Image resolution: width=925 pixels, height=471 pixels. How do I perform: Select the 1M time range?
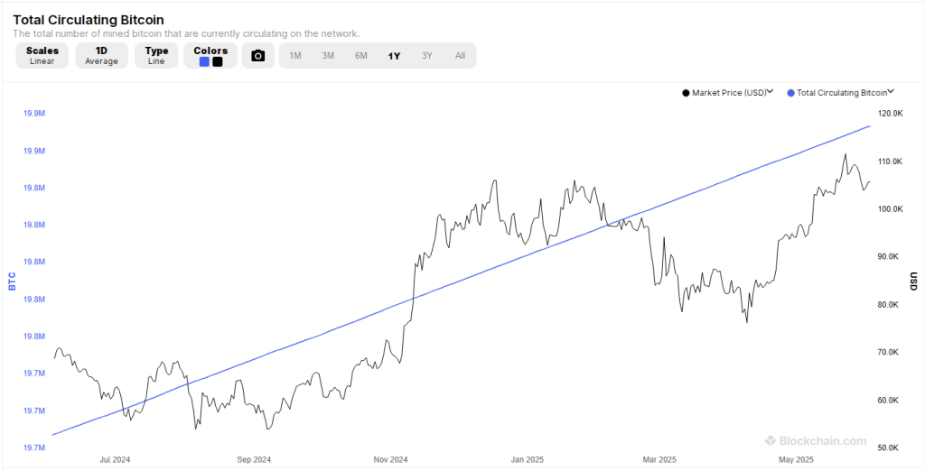(295, 56)
